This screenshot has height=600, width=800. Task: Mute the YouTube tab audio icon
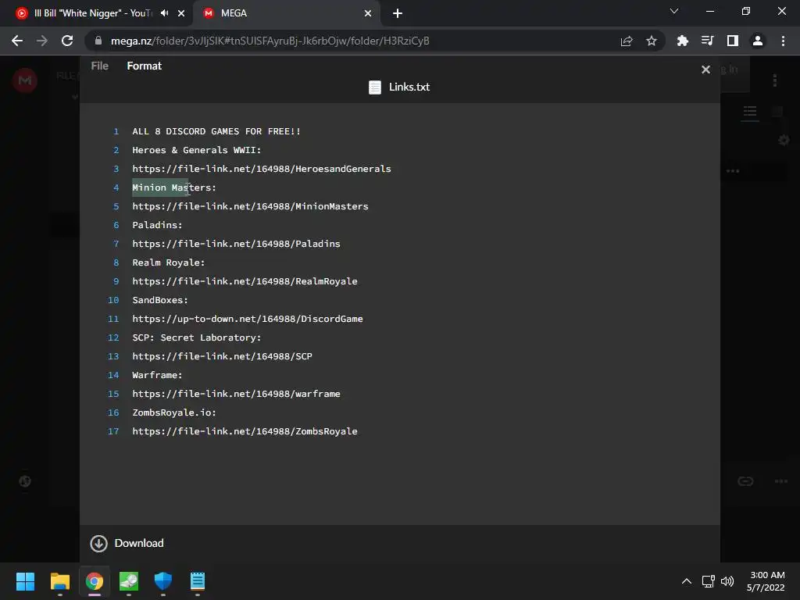164,13
